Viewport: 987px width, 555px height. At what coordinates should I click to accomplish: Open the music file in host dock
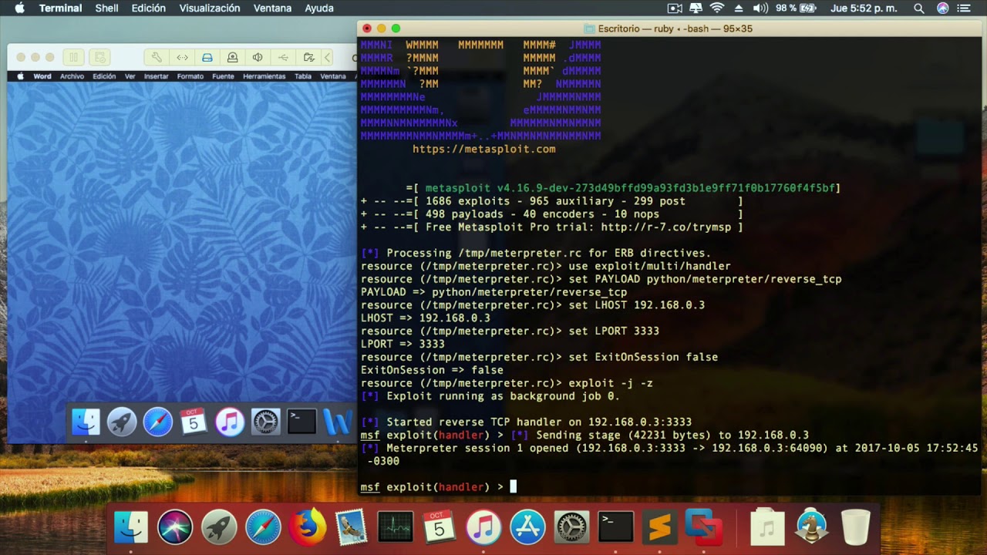pos(766,527)
